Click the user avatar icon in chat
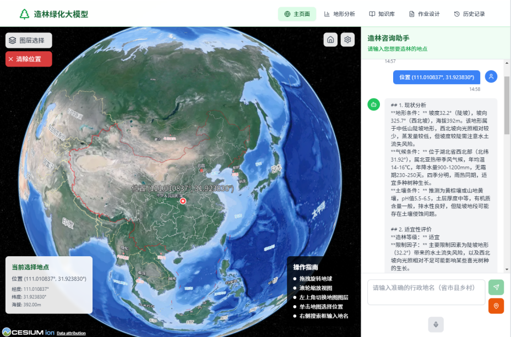Viewport: 511px width, 337px height. pos(491,77)
